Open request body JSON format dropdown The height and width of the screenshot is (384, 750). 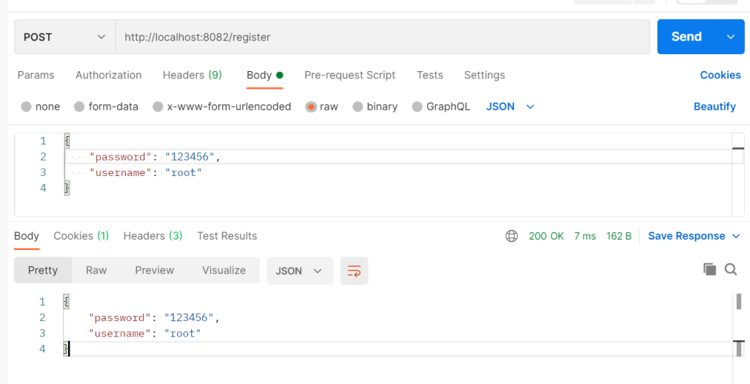(510, 107)
